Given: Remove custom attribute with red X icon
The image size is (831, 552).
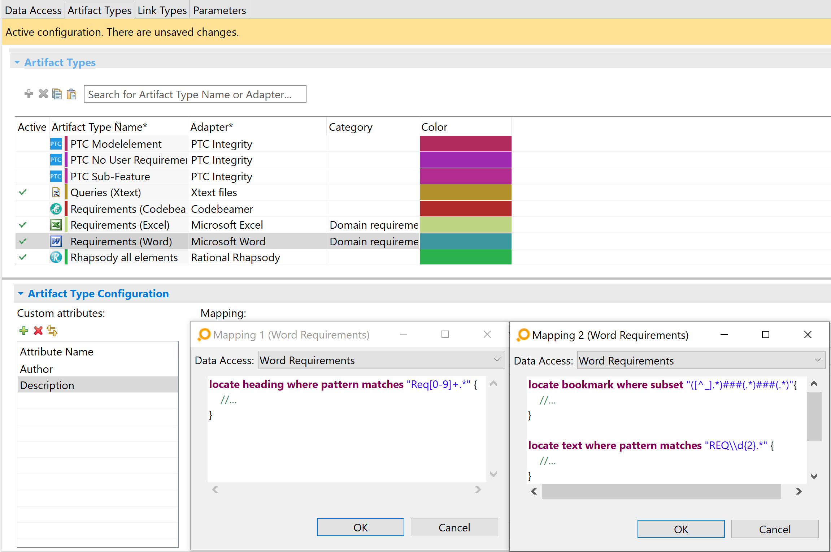Looking at the screenshot, I should (x=38, y=331).
